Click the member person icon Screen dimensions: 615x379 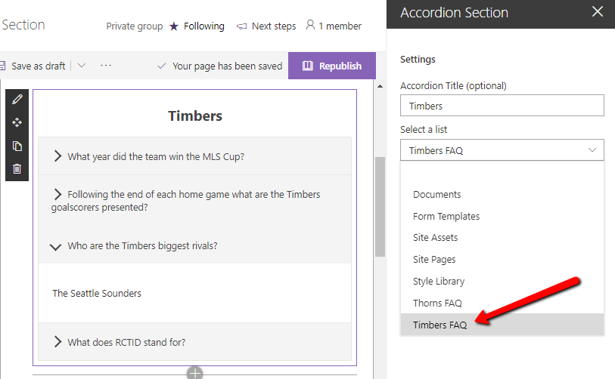click(x=310, y=25)
